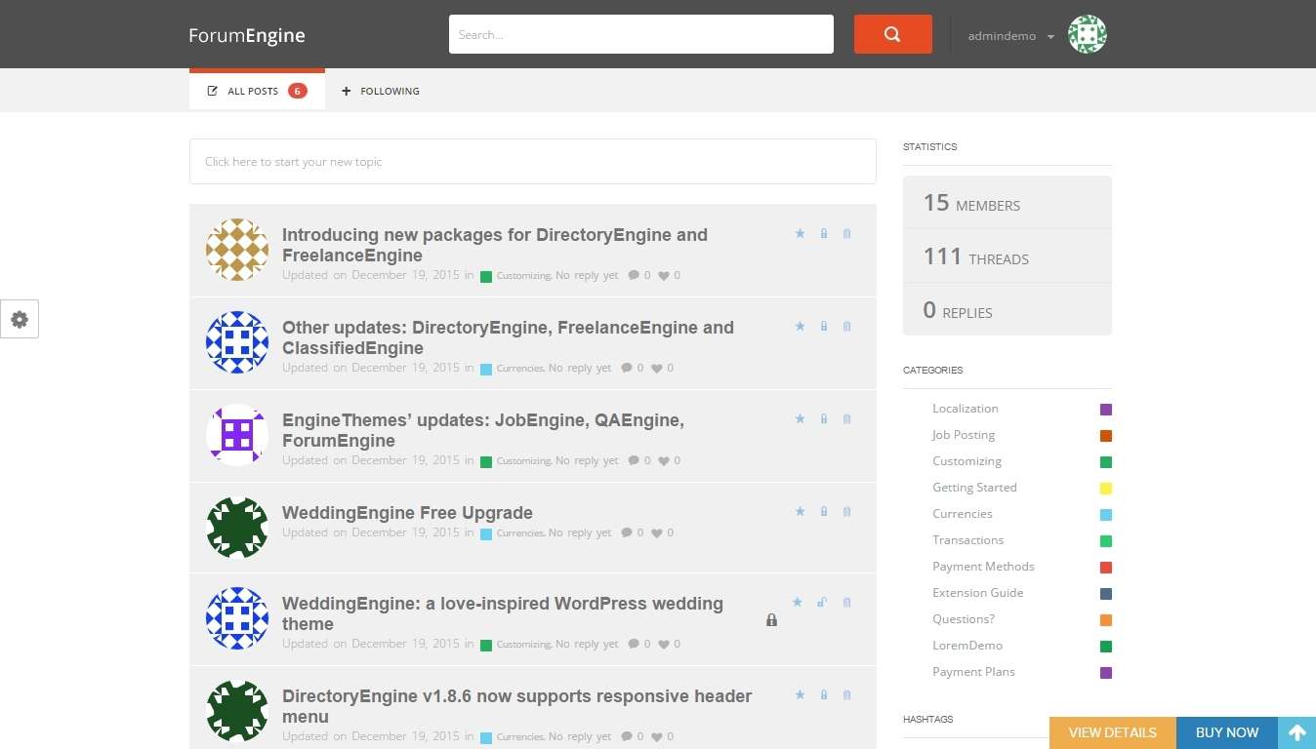The image size is (1316, 749).
Task: Click avatar of 'Introducing new packages' author
Action: pos(237,250)
